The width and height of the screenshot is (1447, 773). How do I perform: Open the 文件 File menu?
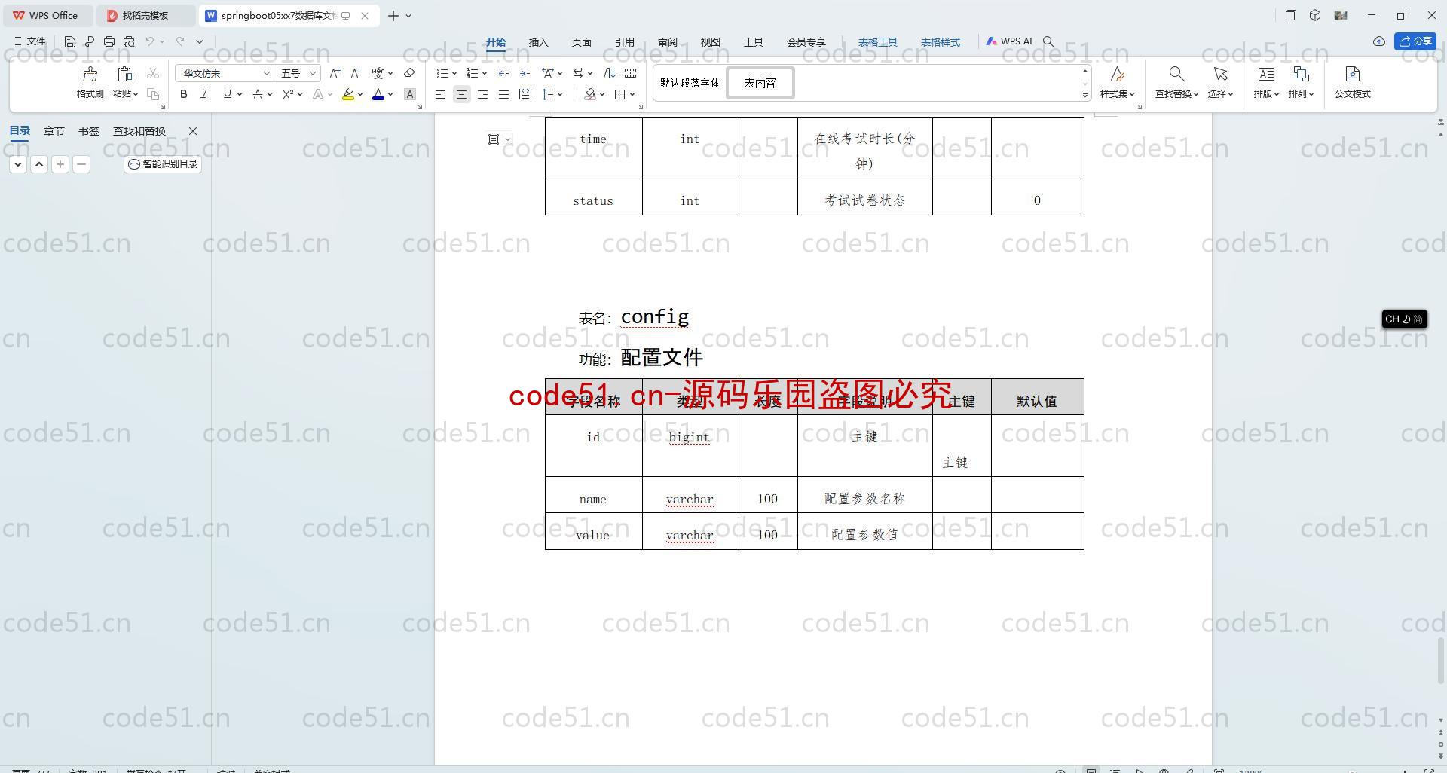(x=30, y=41)
